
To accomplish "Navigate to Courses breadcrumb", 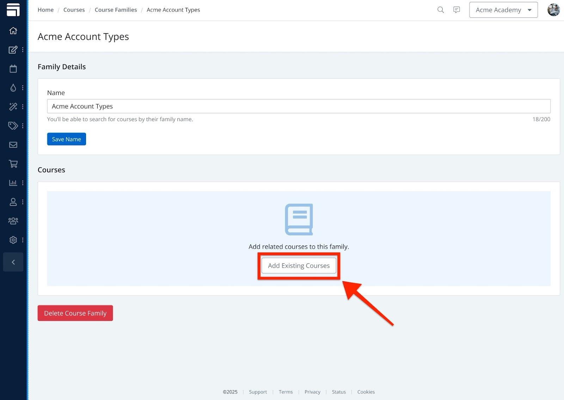I will (x=74, y=10).
